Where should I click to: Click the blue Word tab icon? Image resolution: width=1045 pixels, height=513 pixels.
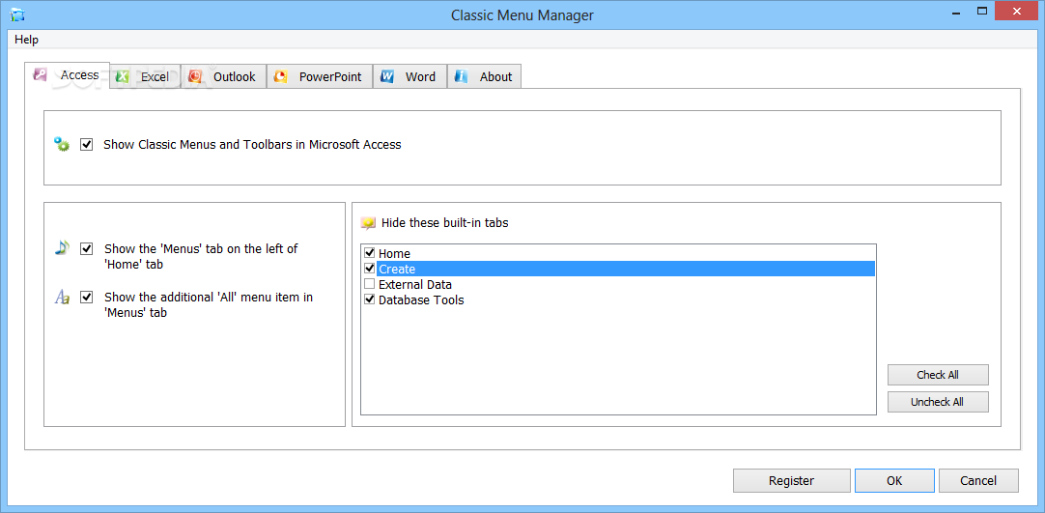[387, 76]
